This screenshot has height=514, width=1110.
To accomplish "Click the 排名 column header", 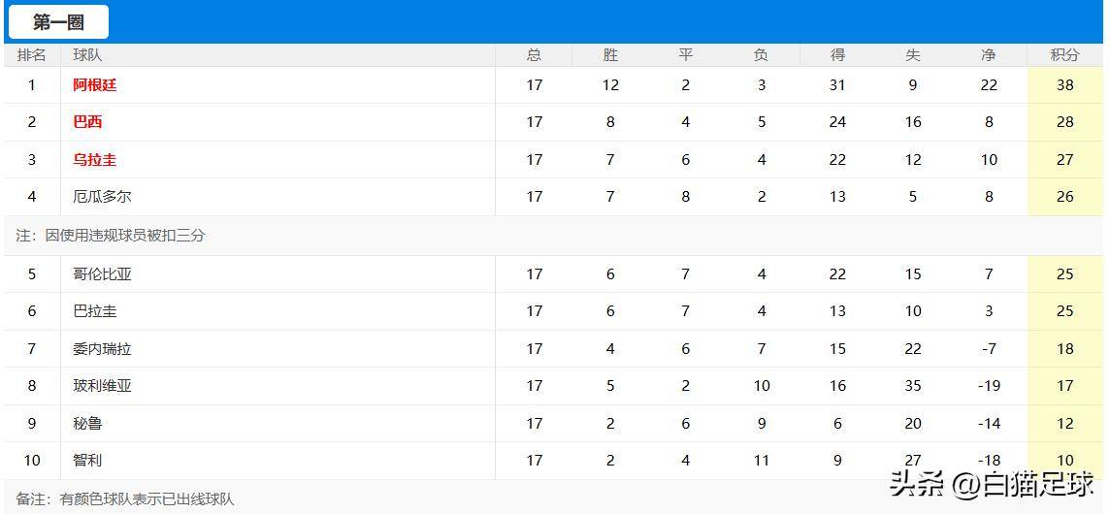I will coord(31,55).
